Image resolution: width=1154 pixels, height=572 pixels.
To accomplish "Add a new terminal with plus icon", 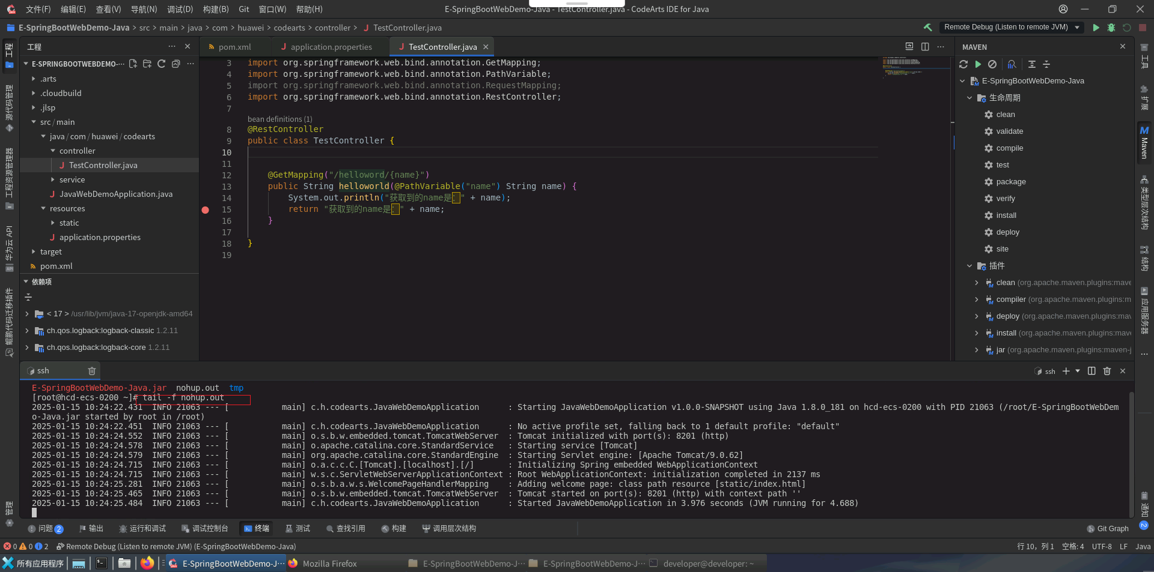I will click(x=1066, y=371).
